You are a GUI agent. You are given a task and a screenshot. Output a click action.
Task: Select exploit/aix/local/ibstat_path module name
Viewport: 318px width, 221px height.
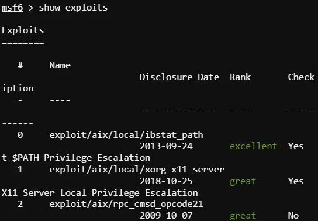point(126,135)
